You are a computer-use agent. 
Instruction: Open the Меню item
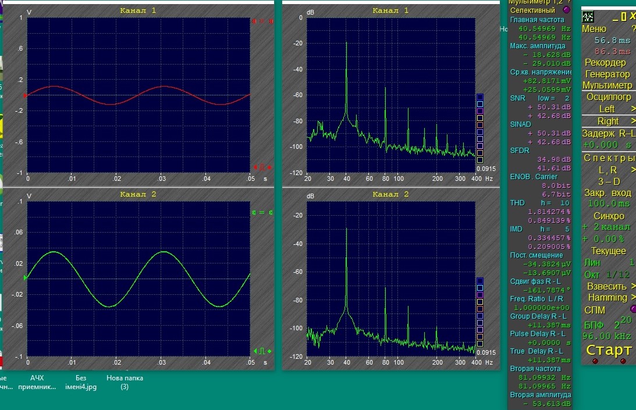(x=594, y=29)
